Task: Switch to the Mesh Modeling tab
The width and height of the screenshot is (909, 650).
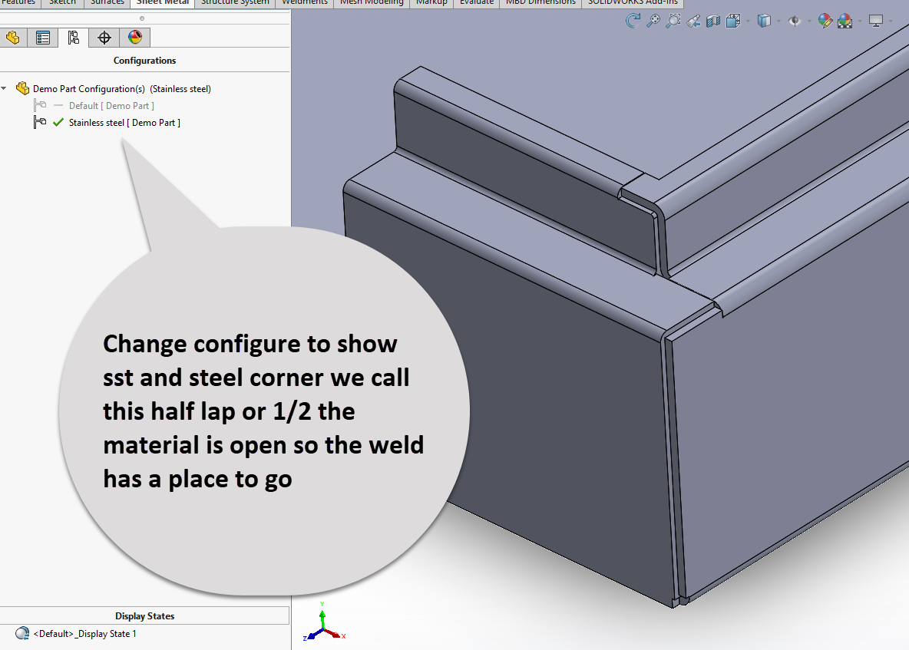Action: 372,2
